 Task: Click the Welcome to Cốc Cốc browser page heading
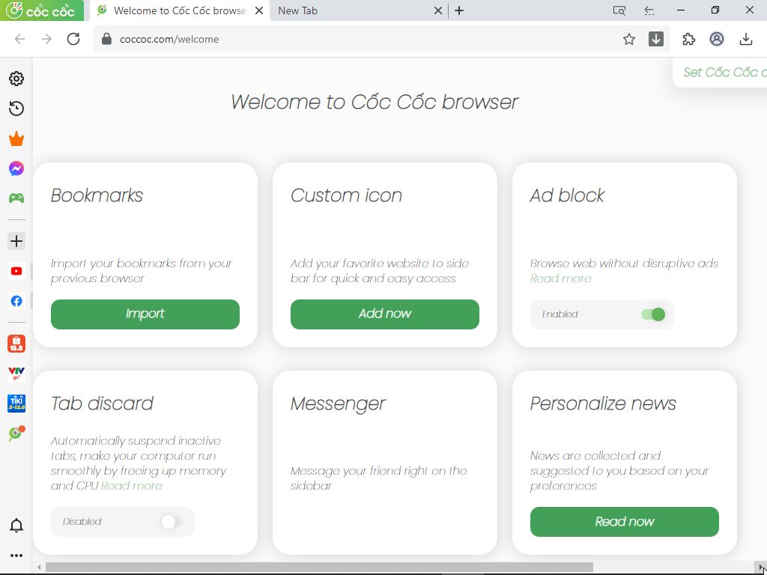tap(375, 102)
